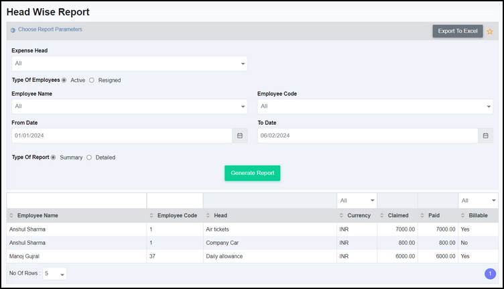
Task: Choose the Detailed report type option
Action: pos(90,158)
